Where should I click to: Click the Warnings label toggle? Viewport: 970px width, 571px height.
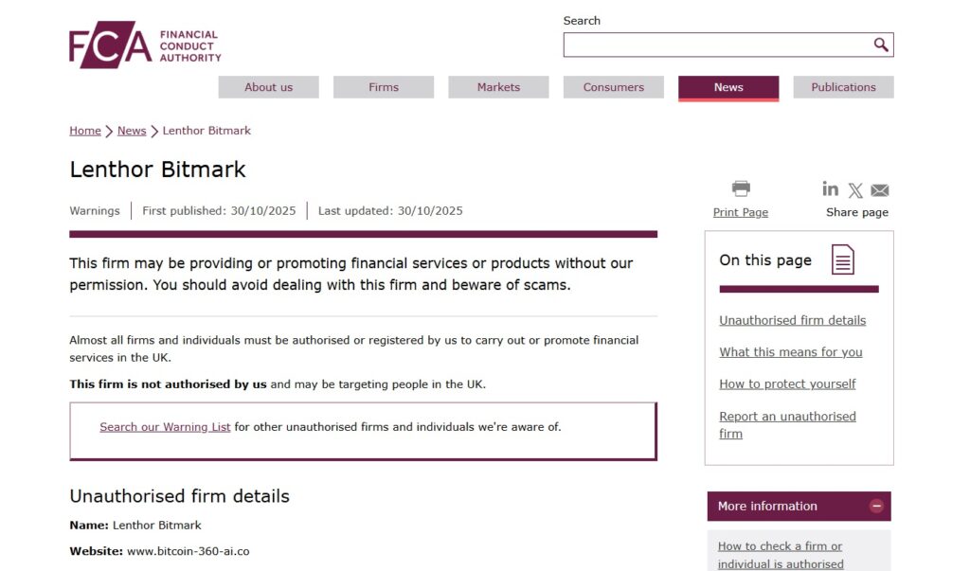pos(95,210)
